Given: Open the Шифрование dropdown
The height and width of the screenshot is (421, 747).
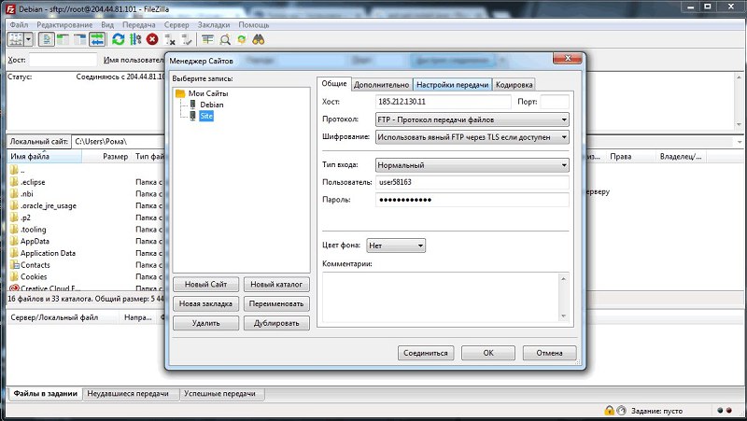Looking at the screenshot, I should click(x=472, y=137).
